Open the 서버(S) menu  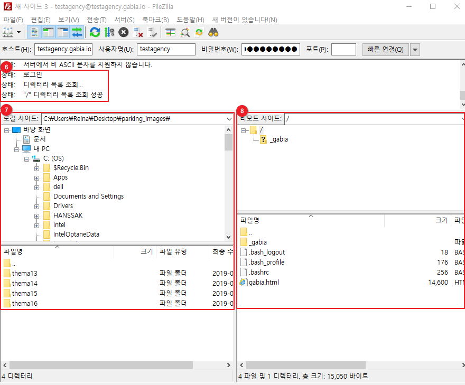[125, 20]
